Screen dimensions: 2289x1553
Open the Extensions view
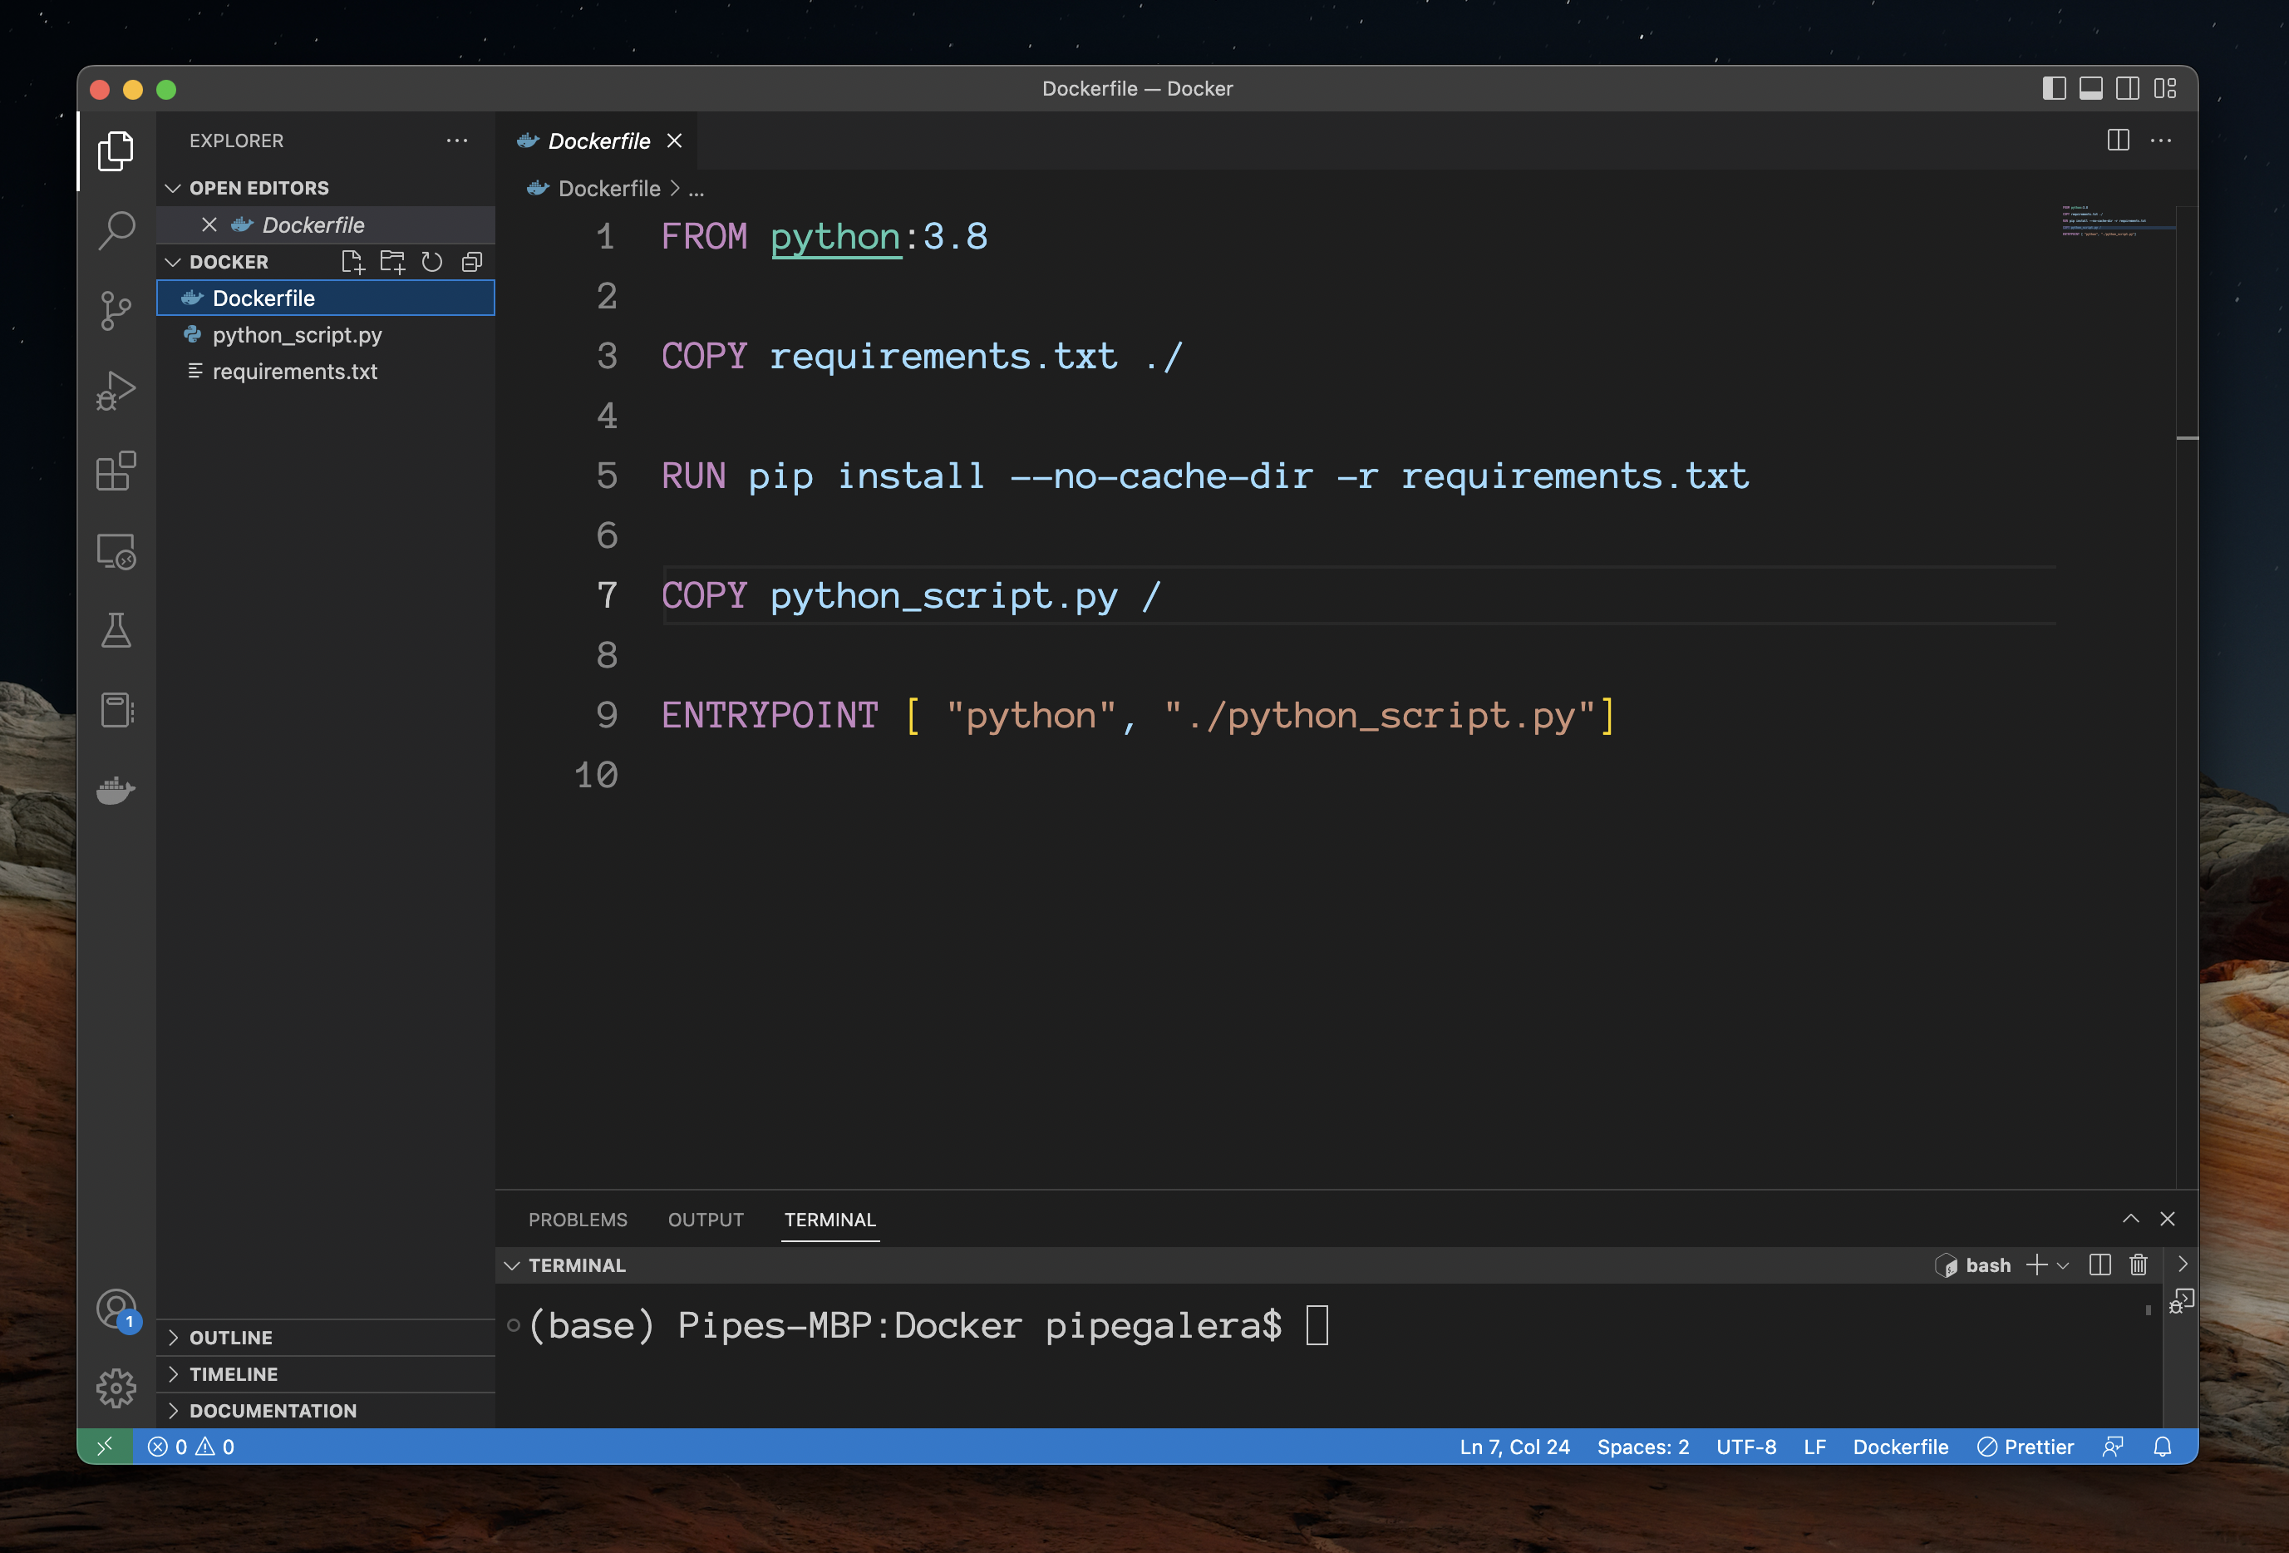point(116,471)
